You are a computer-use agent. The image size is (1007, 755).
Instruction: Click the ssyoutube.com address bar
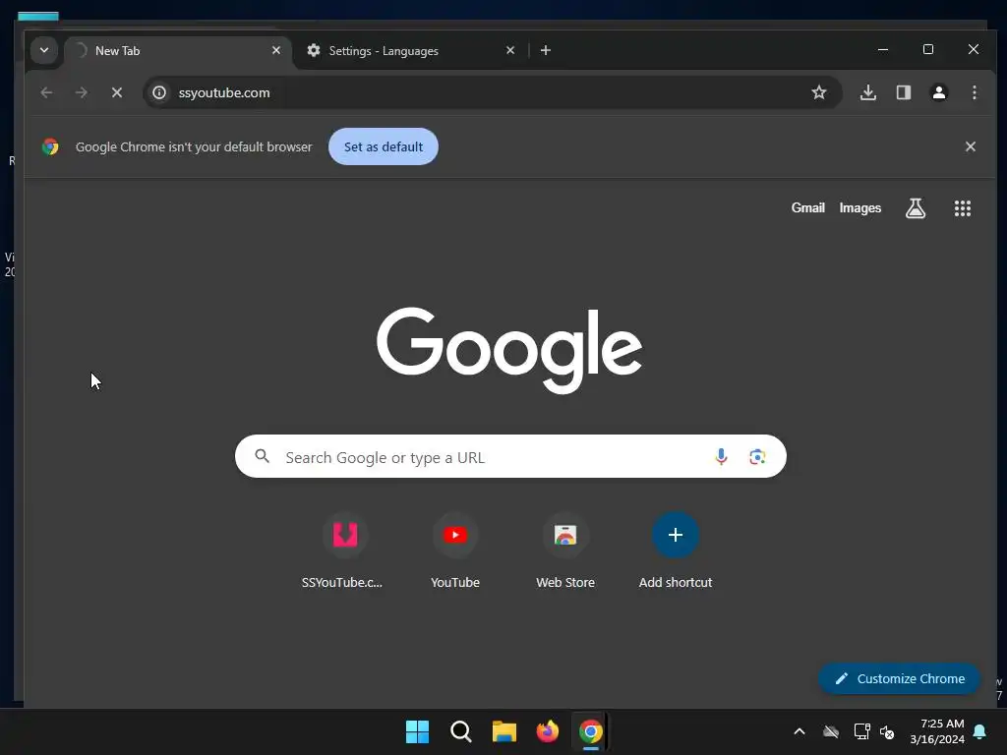[493, 92]
